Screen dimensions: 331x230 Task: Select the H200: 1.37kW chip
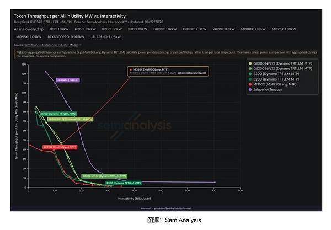(x=85, y=29)
